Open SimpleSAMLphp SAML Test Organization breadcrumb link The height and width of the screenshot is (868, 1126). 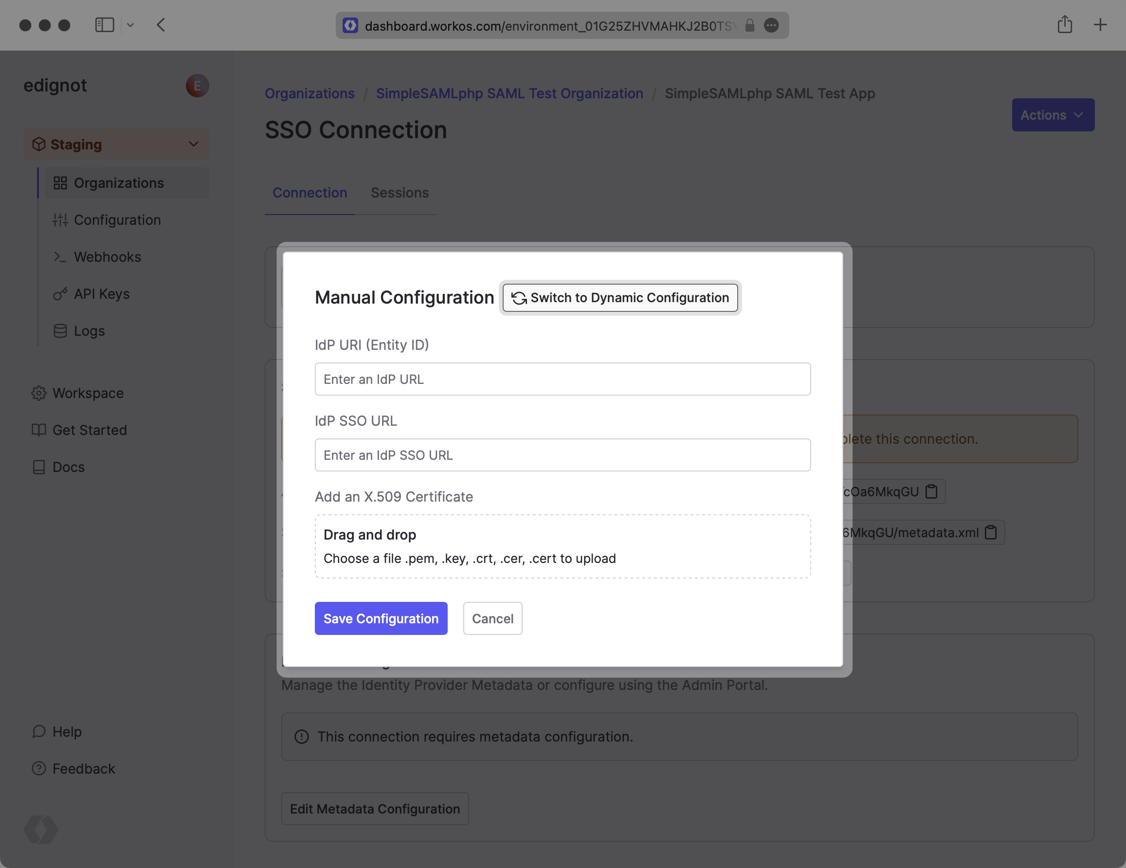point(509,94)
